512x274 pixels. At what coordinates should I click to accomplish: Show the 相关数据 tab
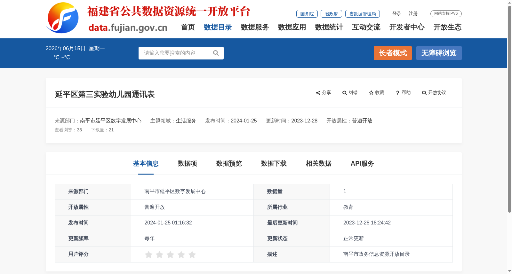point(319,164)
